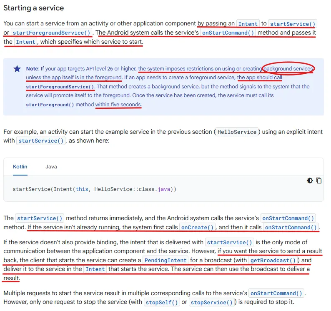Open Intent link before "which specifies which service"

click(25, 42)
